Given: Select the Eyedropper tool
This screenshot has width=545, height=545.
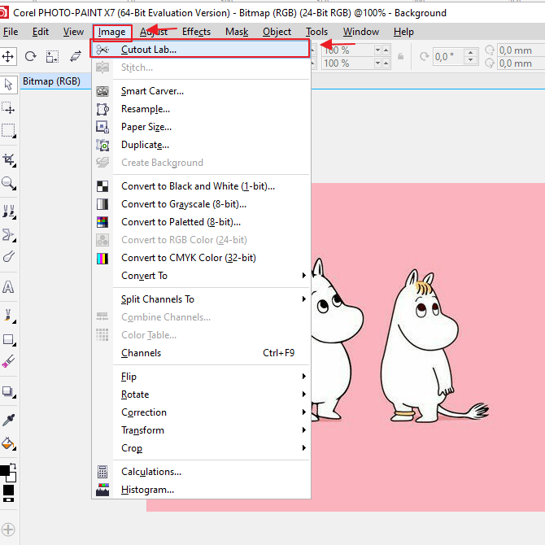Looking at the screenshot, I should tap(9, 421).
